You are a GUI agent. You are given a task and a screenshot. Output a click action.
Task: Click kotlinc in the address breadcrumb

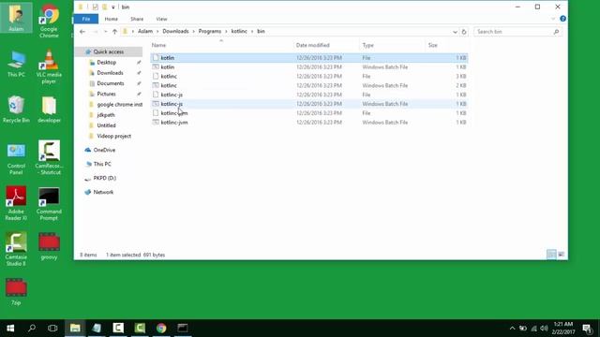[239, 31]
